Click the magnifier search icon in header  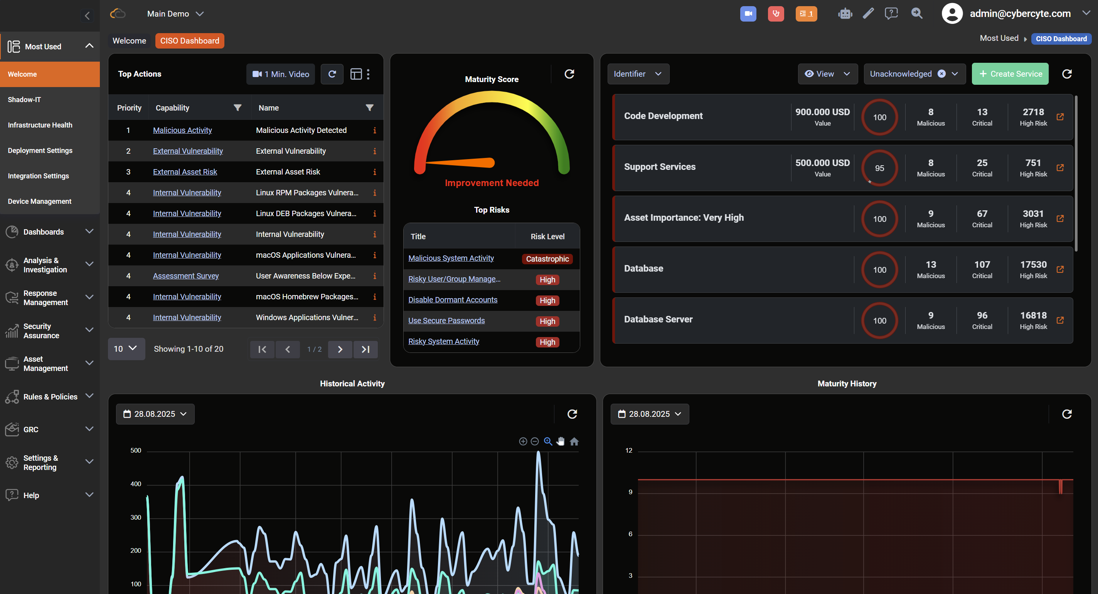tap(916, 13)
